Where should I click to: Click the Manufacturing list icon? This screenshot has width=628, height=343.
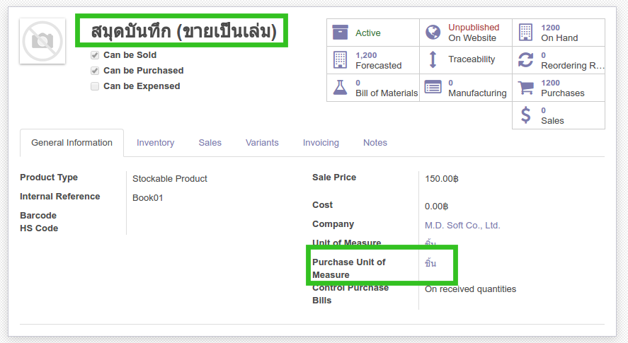[x=433, y=88]
